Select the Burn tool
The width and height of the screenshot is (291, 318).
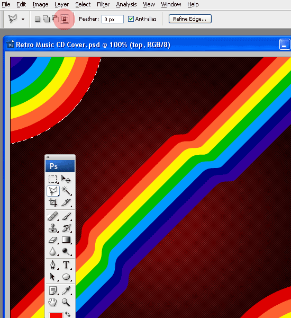(66, 252)
